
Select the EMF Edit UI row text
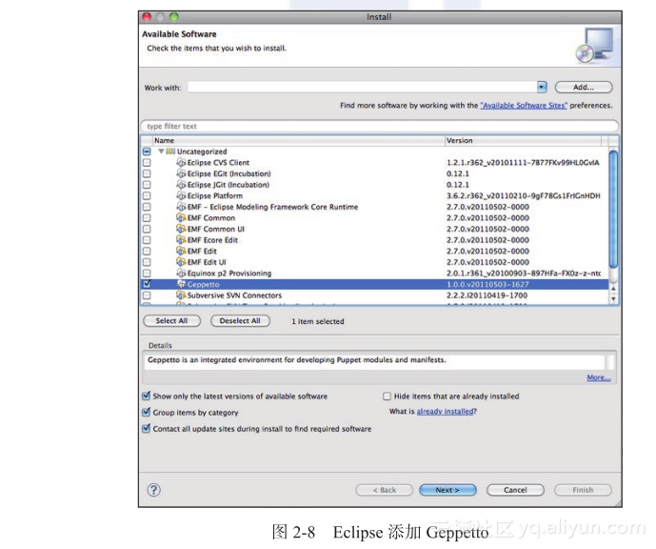[x=207, y=262]
